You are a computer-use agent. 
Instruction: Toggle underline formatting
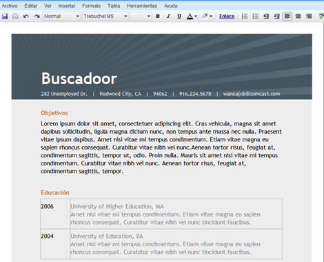179,17
